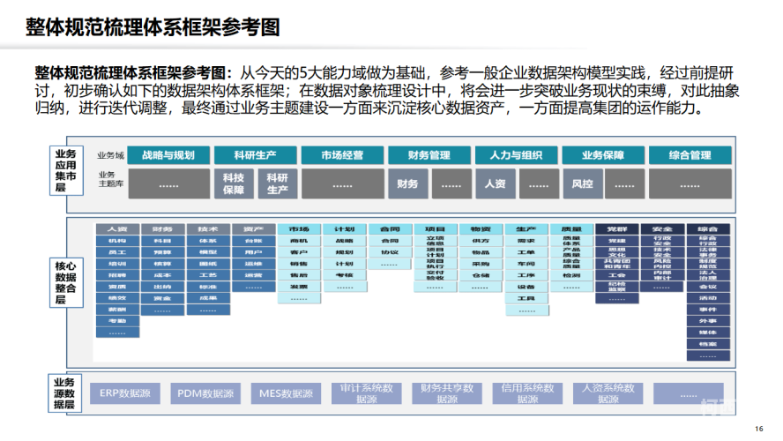Click the gray 人资 topic library box
This screenshot has height=441, width=783.
click(495, 183)
